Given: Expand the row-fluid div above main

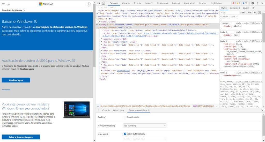Looking at the screenshot, I should [x=101, y=45].
